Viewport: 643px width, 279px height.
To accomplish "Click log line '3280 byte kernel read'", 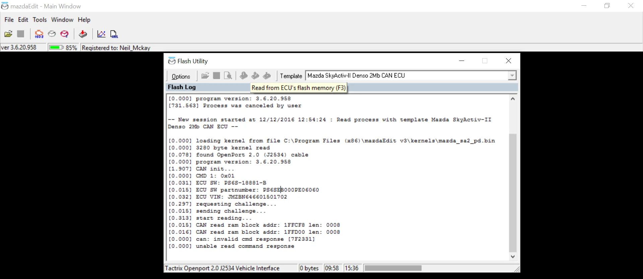I will (219, 148).
